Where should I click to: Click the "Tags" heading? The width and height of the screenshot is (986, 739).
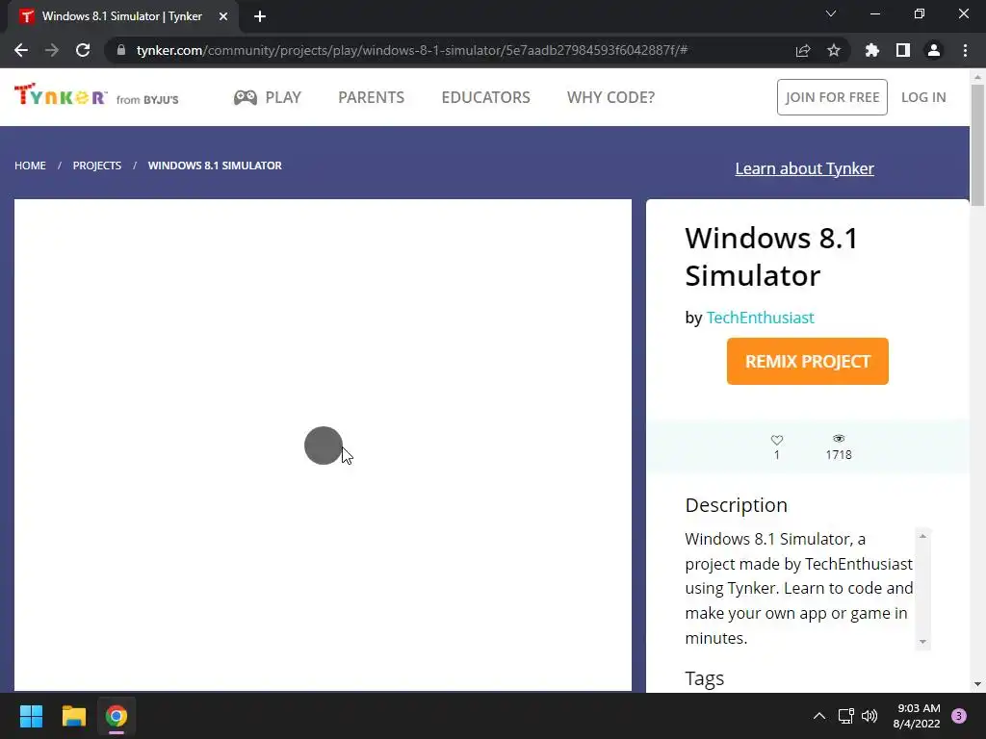click(704, 678)
